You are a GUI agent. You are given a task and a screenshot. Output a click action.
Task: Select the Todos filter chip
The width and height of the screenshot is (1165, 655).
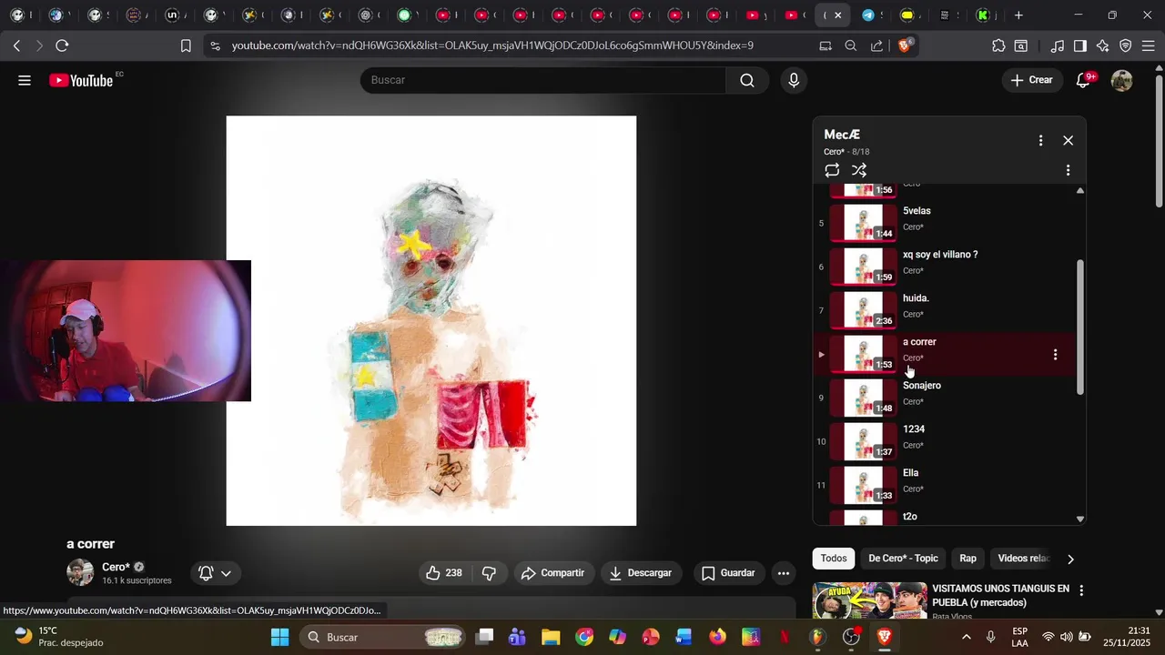pyautogui.click(x=834, y=559)
